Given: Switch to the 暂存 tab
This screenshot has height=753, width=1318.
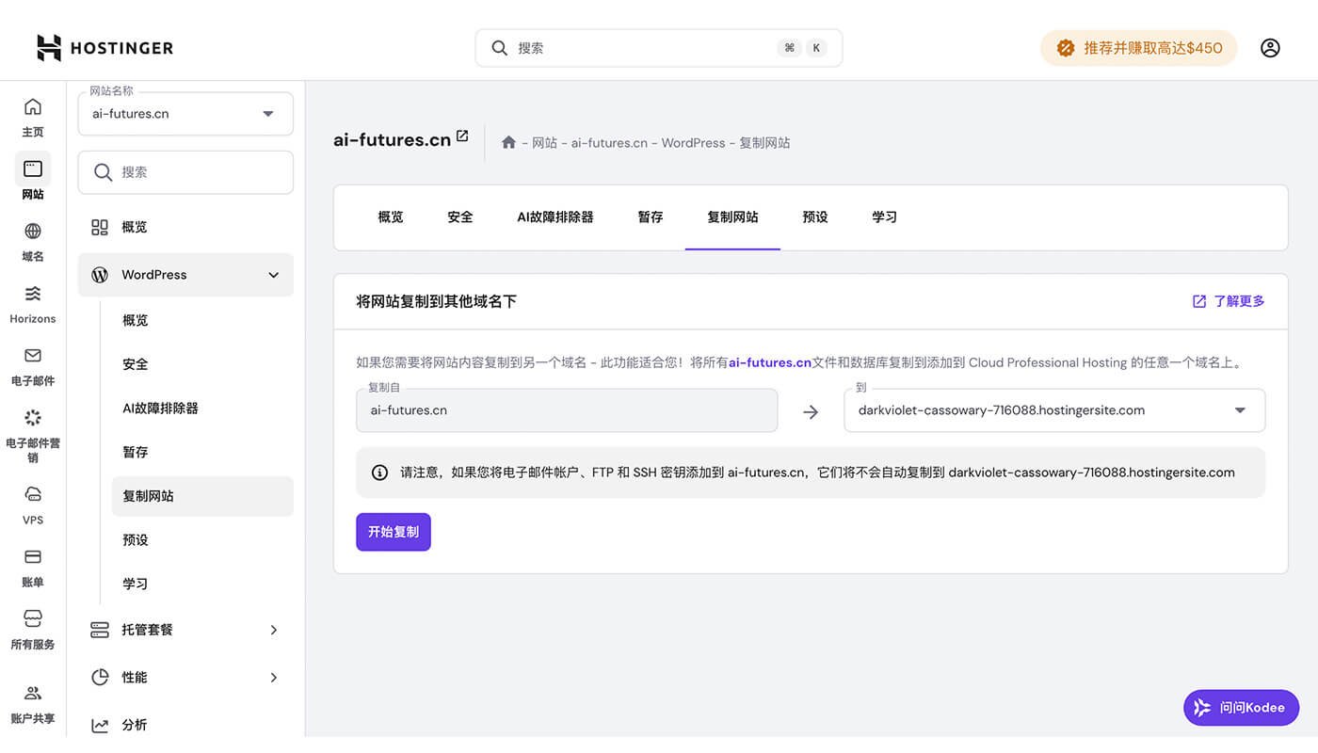Looking at the screenshot, I should coord(650,216).
